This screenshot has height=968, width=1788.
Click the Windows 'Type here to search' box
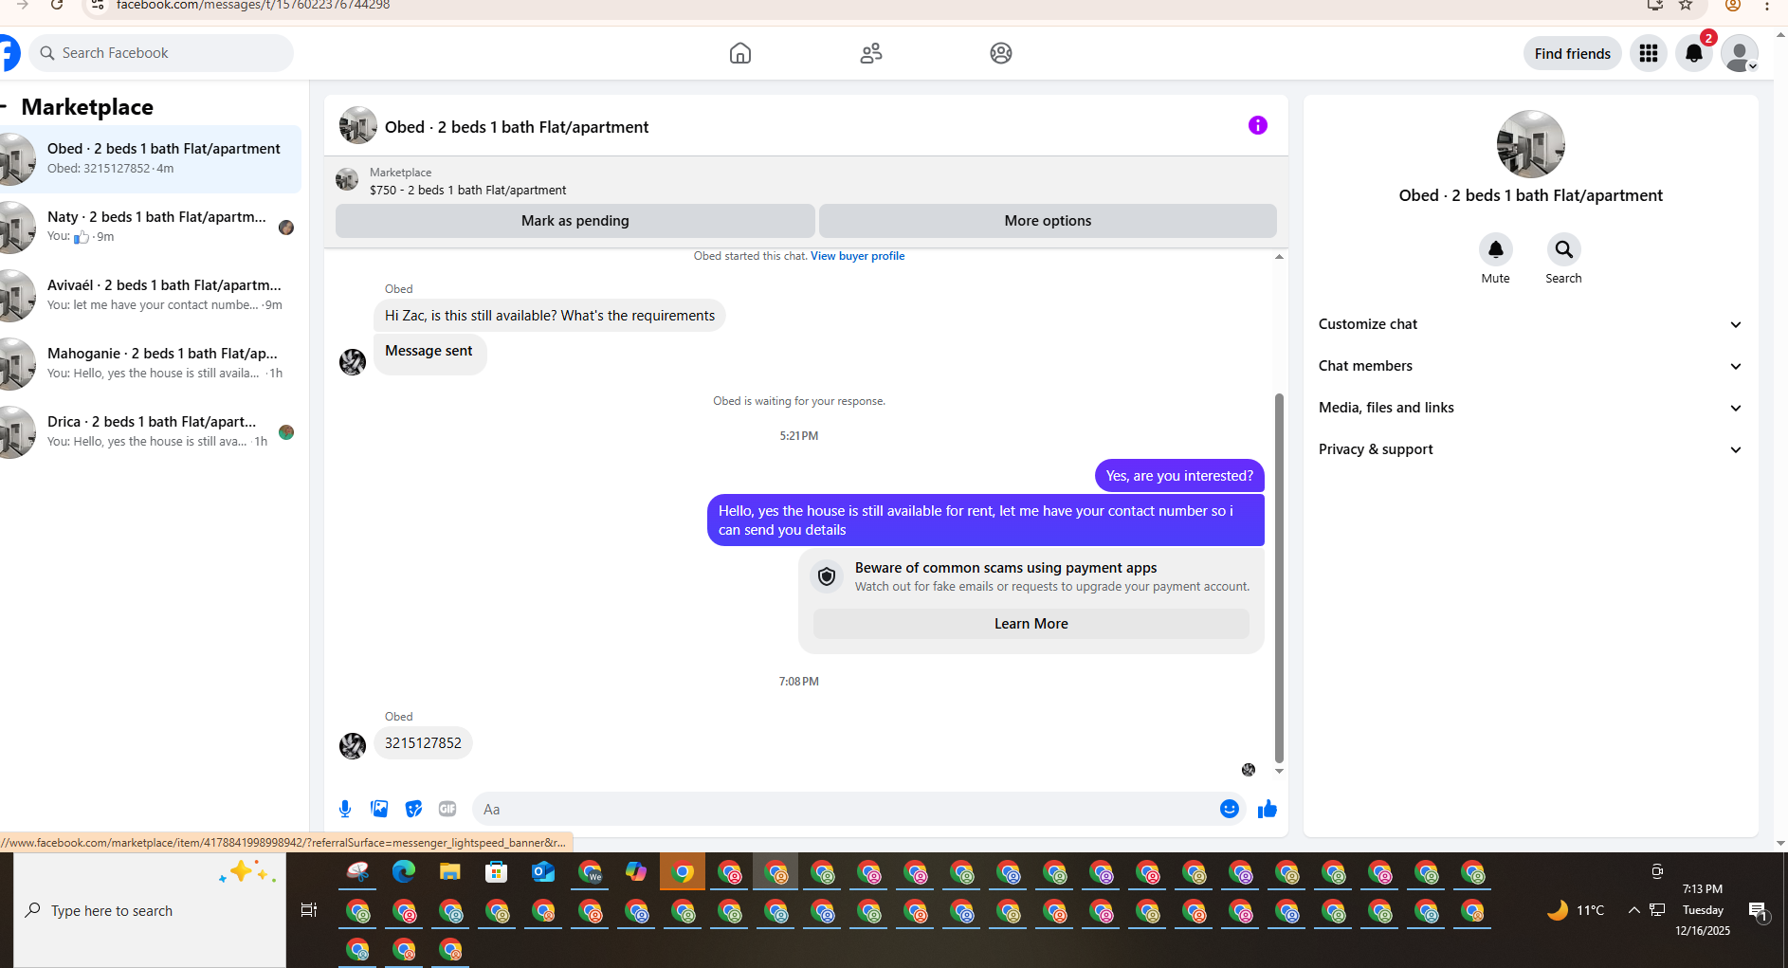[x=150, y=910]
